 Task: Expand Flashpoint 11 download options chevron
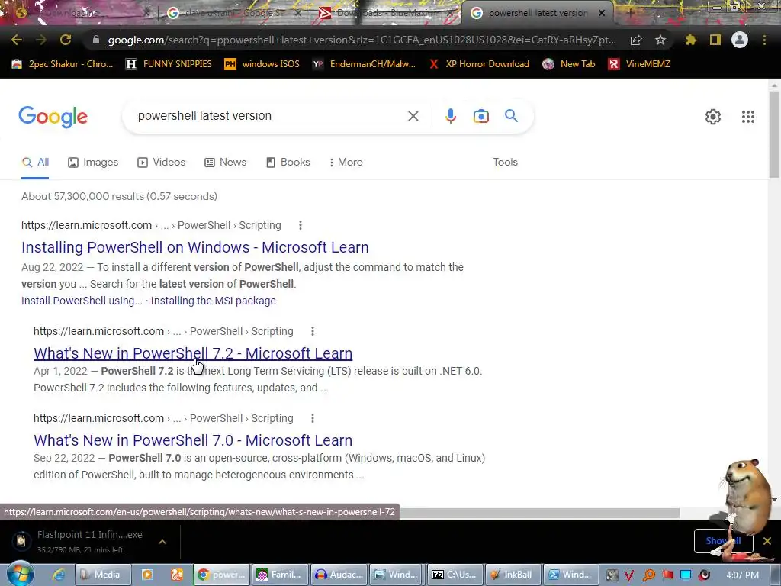[162, 542]
